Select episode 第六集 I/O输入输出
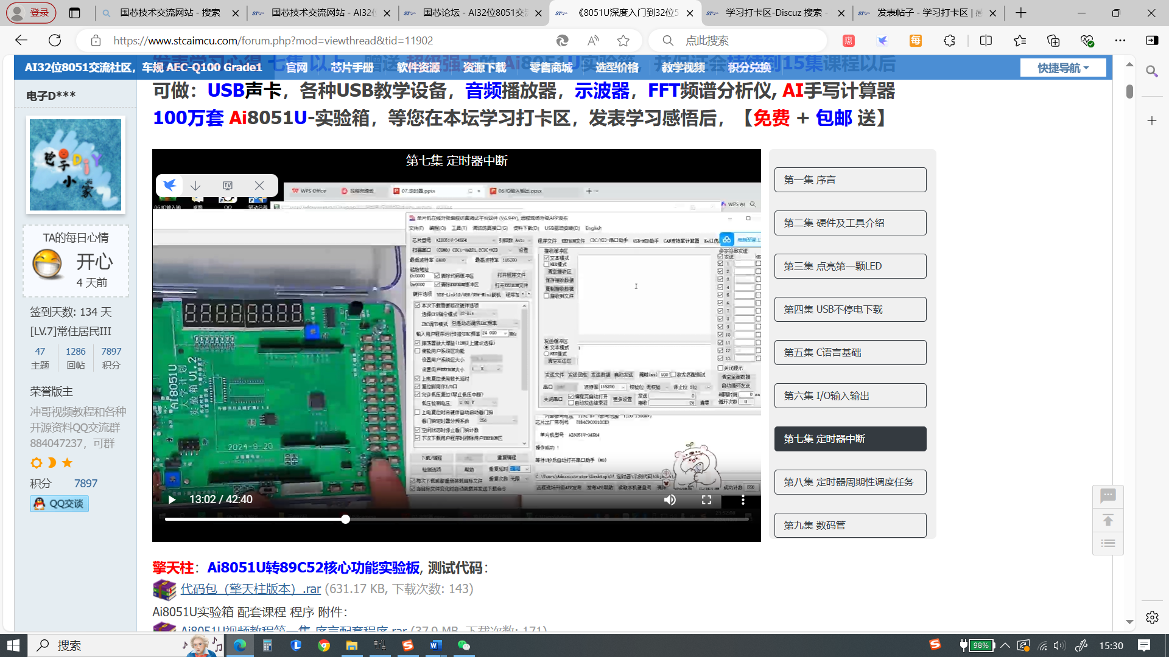The height and width of the screenshot is (657, 1169). point(850,395)
